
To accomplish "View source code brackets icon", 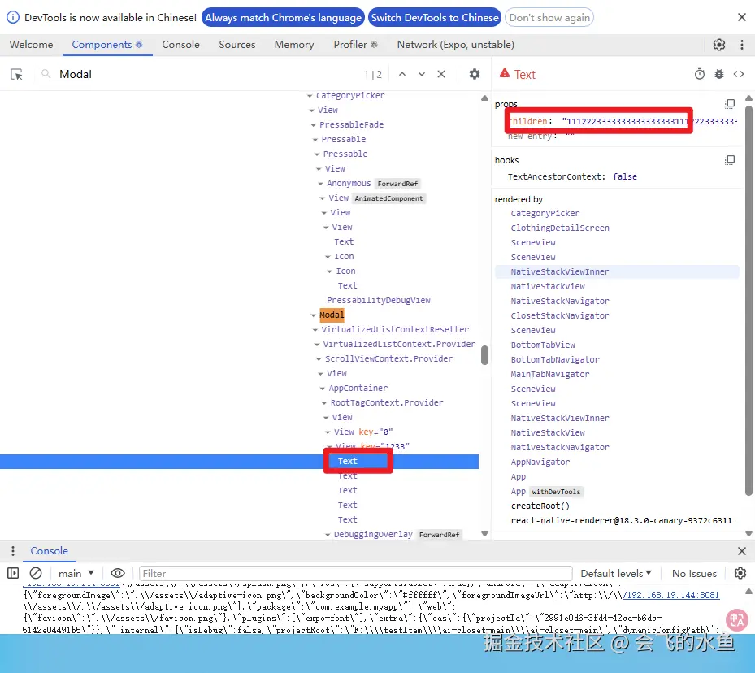I will click(x=739, y=74).
